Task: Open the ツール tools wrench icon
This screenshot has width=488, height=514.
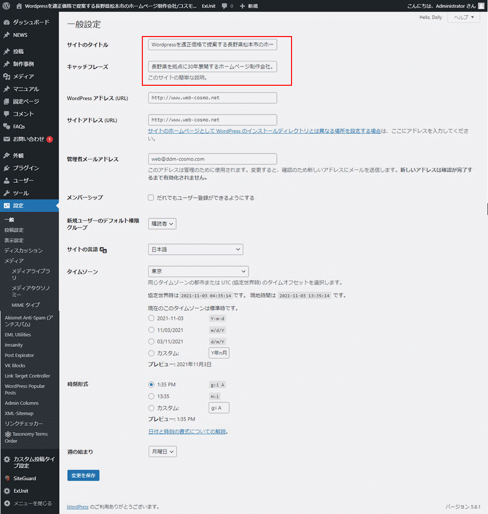Action: coord(6,193)
